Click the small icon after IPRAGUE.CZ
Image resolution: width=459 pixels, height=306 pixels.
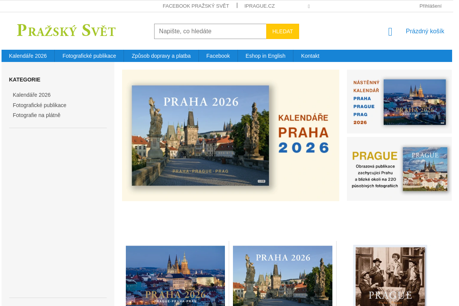[x=309, y=7]
